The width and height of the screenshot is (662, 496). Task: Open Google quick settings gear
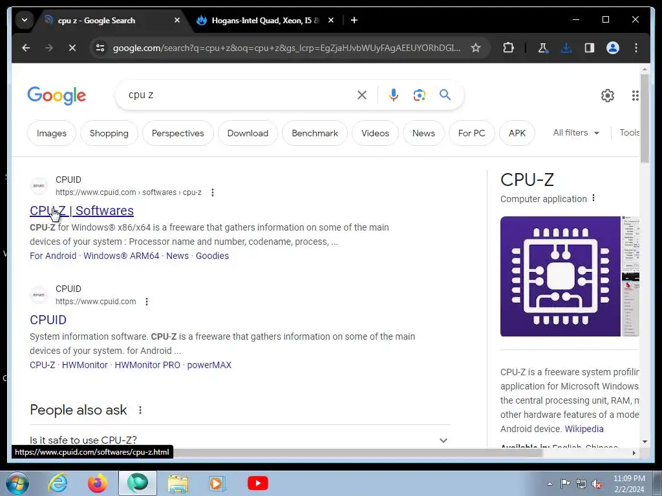[x=608, y=96]
